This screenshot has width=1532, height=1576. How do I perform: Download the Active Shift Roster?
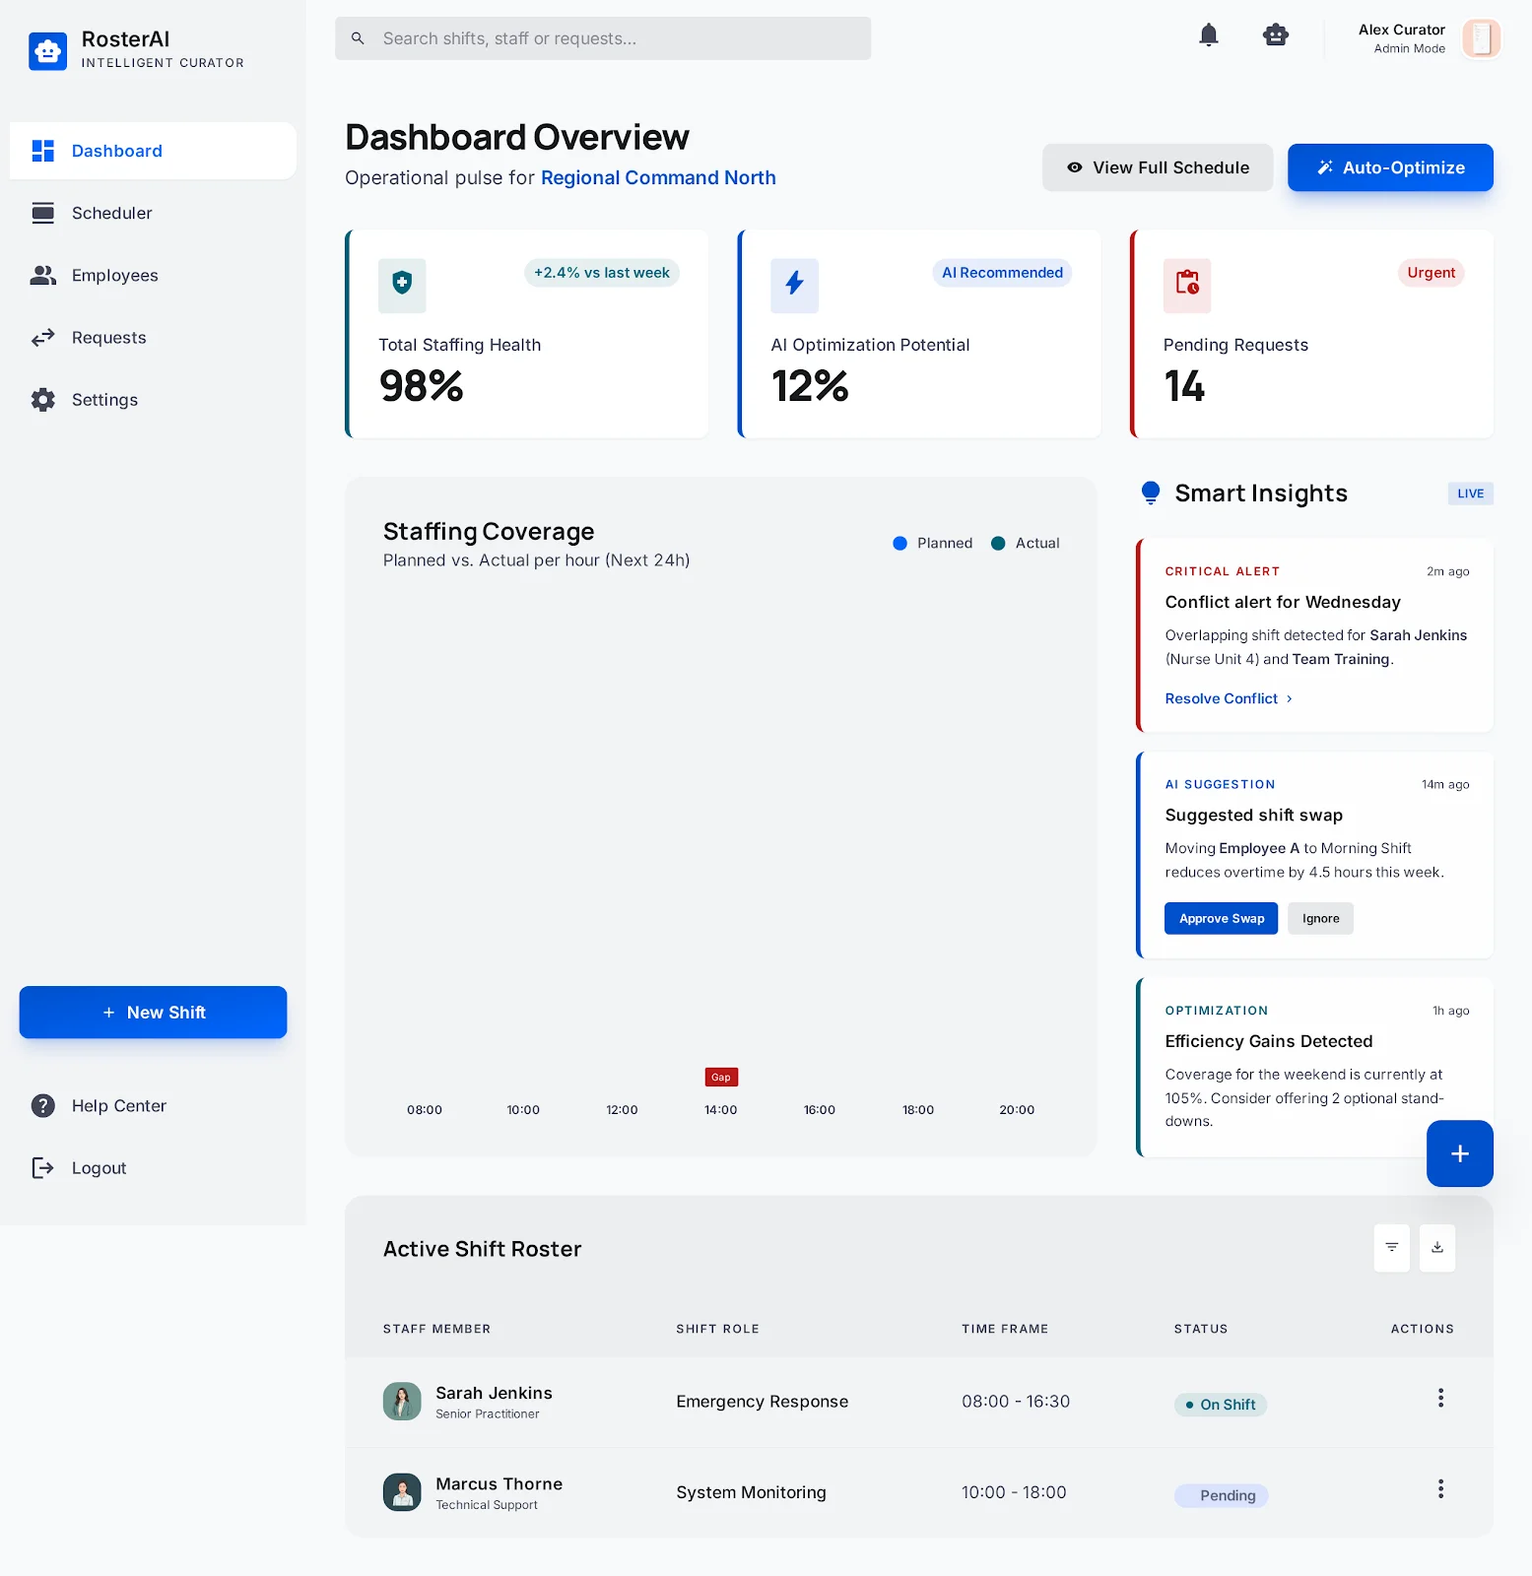pyautogui.click(x=1437, y=1248)
